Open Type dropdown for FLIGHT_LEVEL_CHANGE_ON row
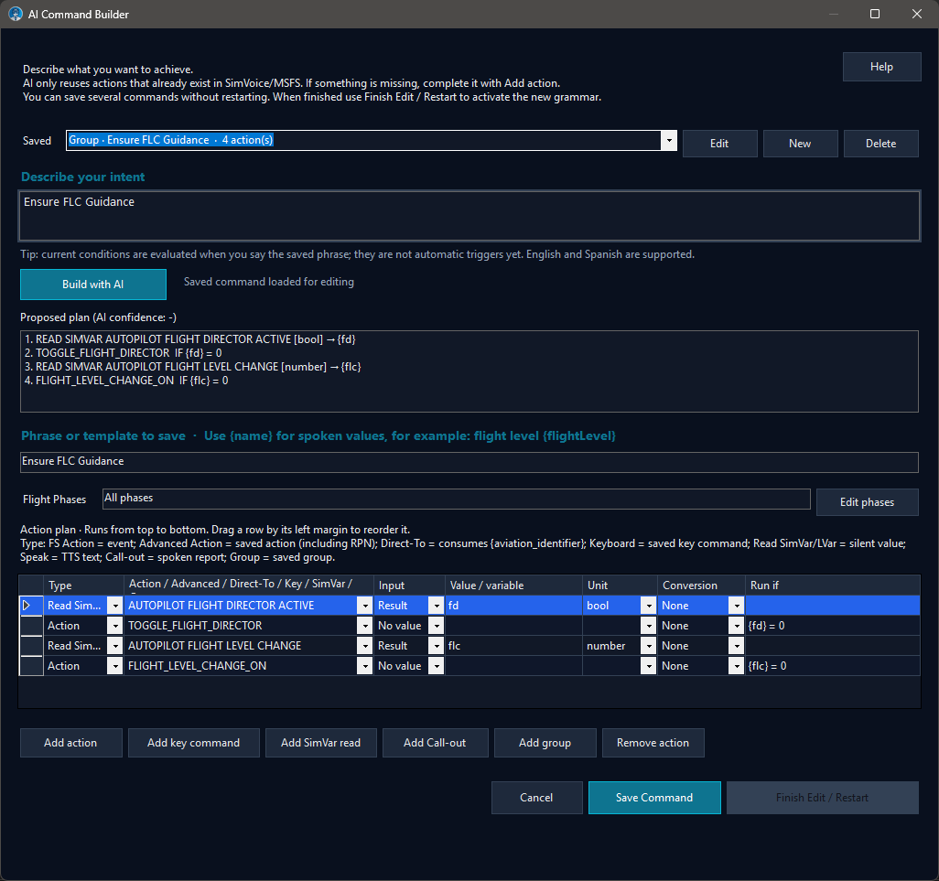939x881 pixels. pos(114,666)
